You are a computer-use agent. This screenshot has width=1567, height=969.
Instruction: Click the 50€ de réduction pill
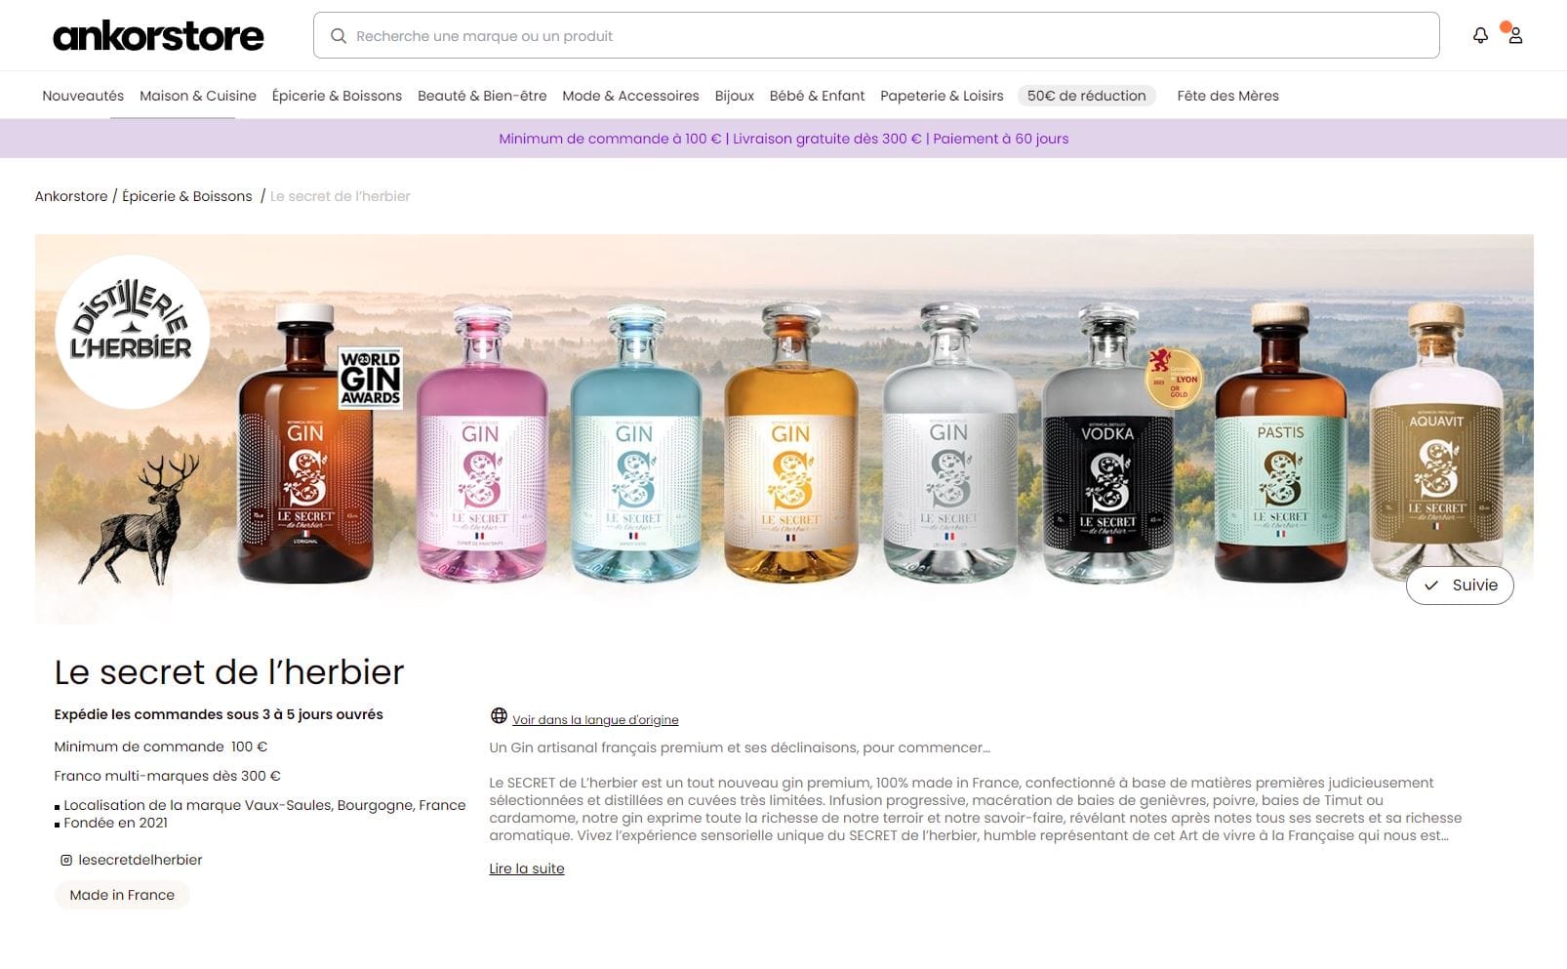1087,96
